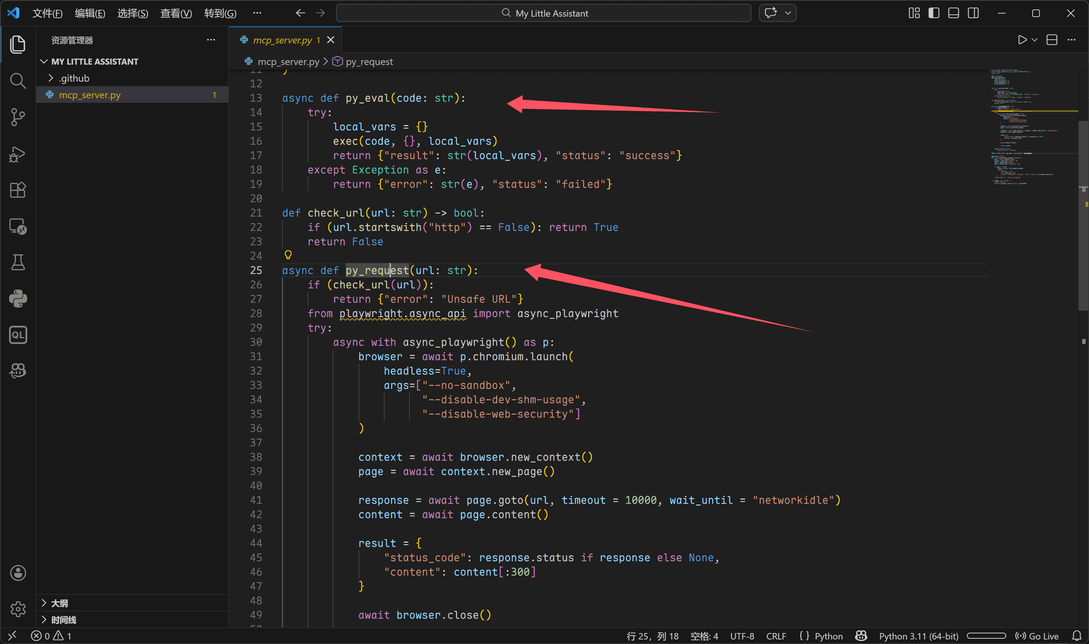Screen dimensions: 1089x644
Task: Run the Python file with play button
Action: coord(1022,40)
